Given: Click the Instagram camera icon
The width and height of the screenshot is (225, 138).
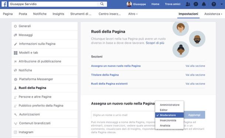Looking at the screenshot, I should 15,132.
